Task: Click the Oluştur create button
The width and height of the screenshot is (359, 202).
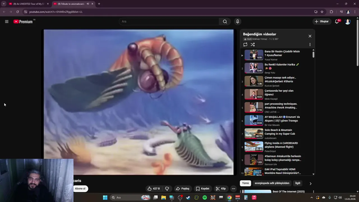Action: point(321,22)
